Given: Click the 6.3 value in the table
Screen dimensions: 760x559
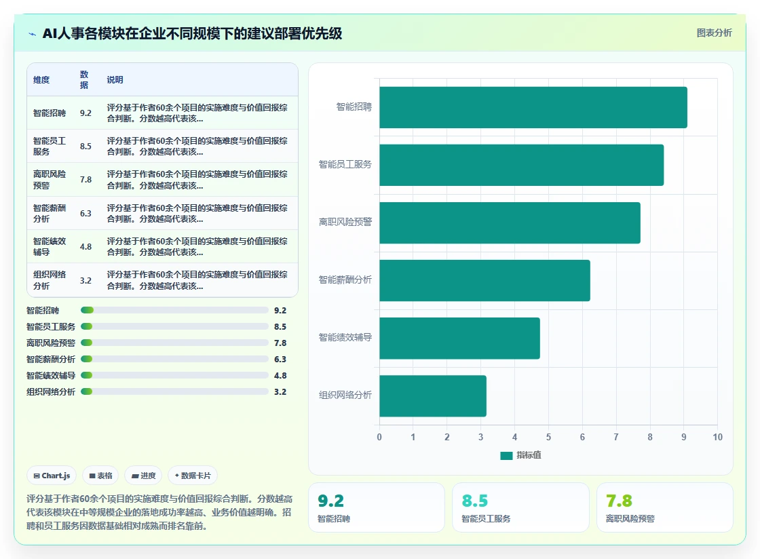Looking at the screenshot, I should point(85,213).
